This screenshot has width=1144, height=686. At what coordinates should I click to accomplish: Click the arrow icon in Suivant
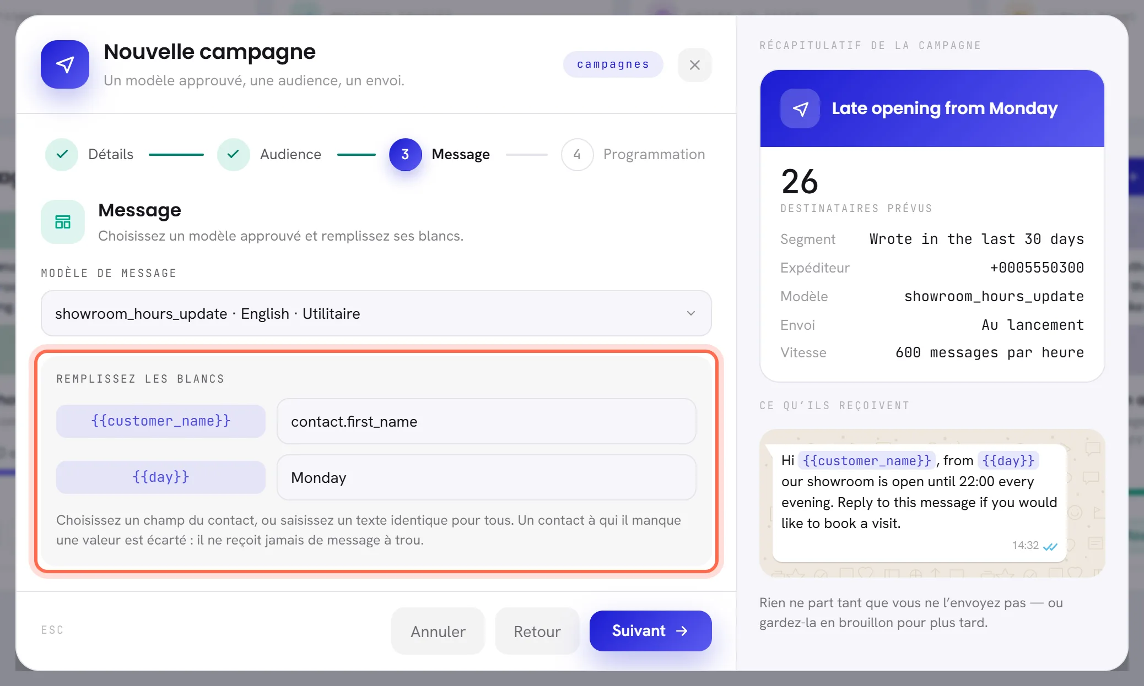pyautogui.click(x=682, y=631)
